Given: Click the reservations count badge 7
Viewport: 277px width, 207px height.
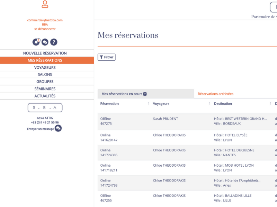Looking at the screenshot, I should point(145,94).
